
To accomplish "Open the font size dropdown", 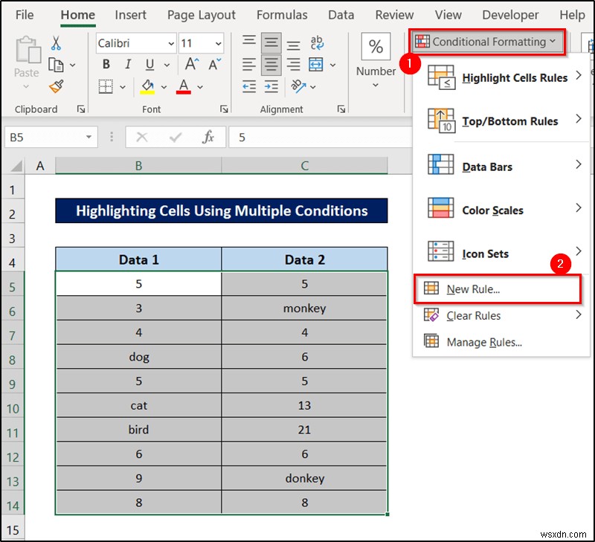I will [219, 42].
